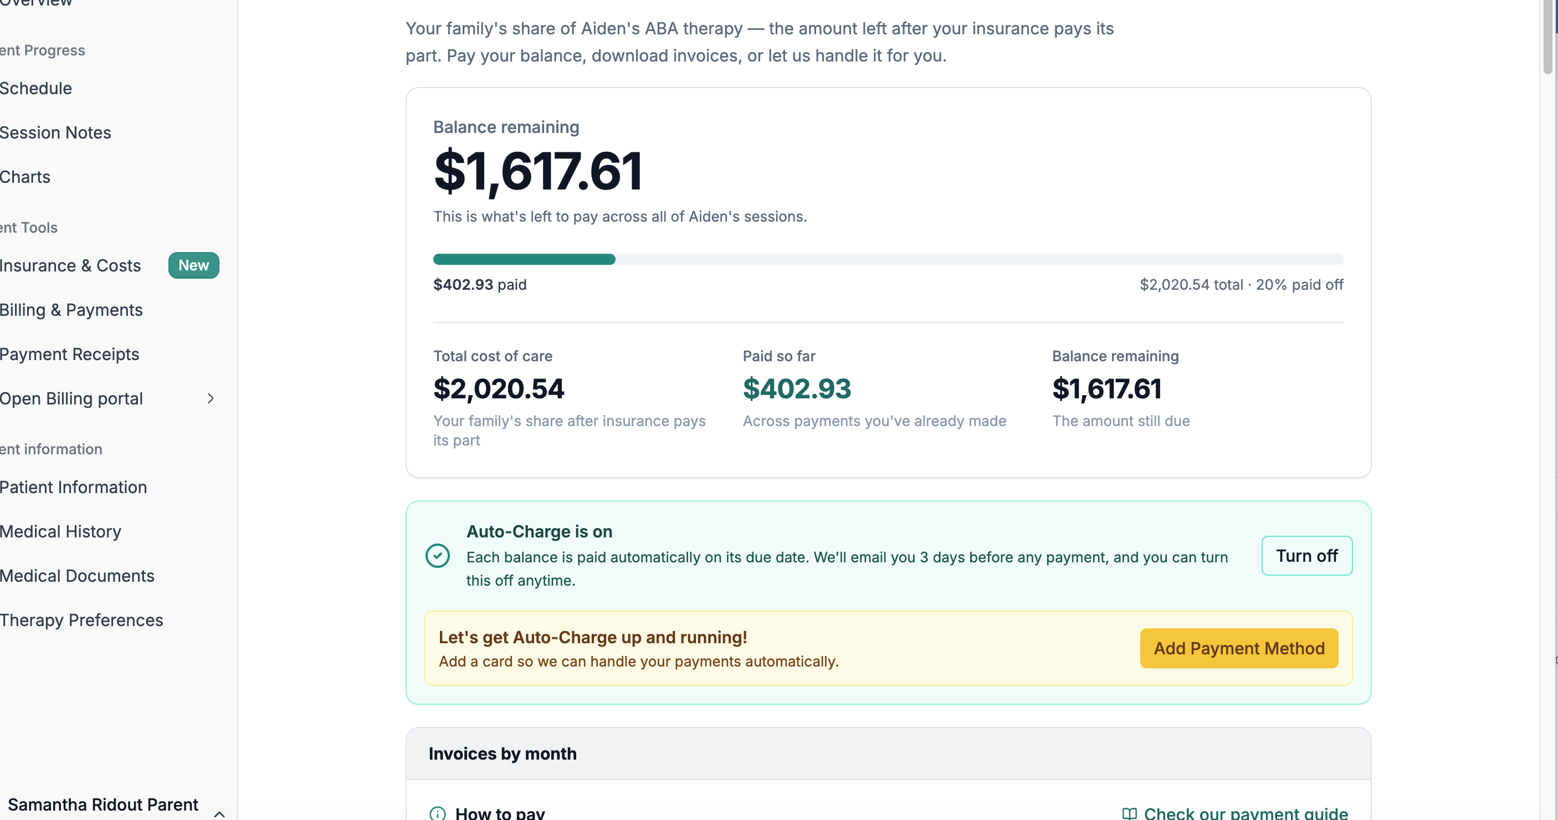
Task: Open Medical Documents page
Action: click(78, 576)
